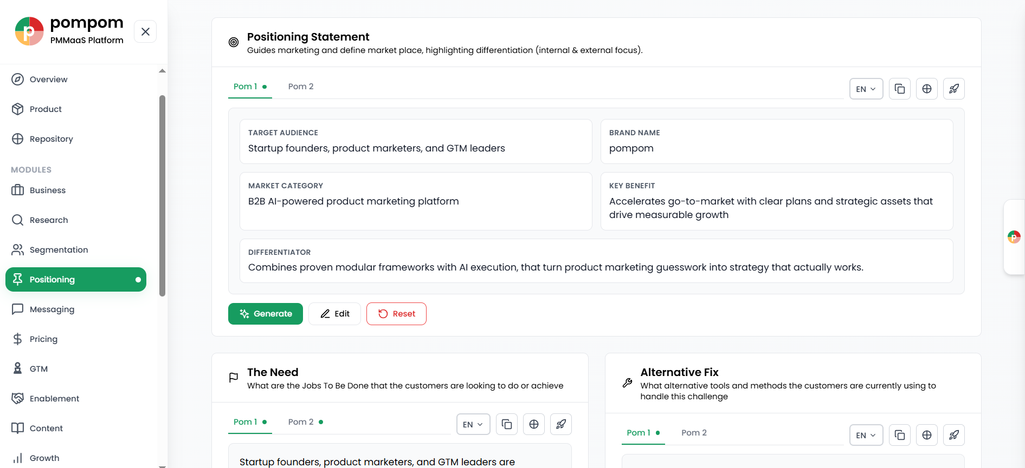This screenshot has height=468, width=1025.
Task: Click the Edit button
Action: (x=334, y=314)
